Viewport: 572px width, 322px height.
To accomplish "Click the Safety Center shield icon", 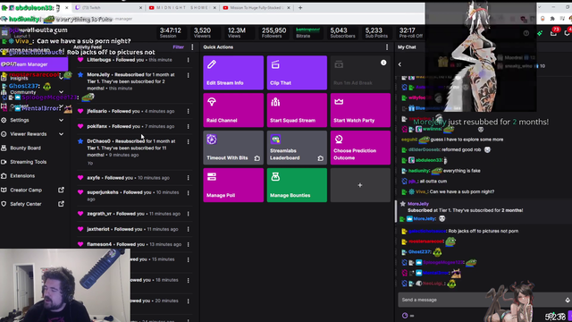I will tap(4, 204).
